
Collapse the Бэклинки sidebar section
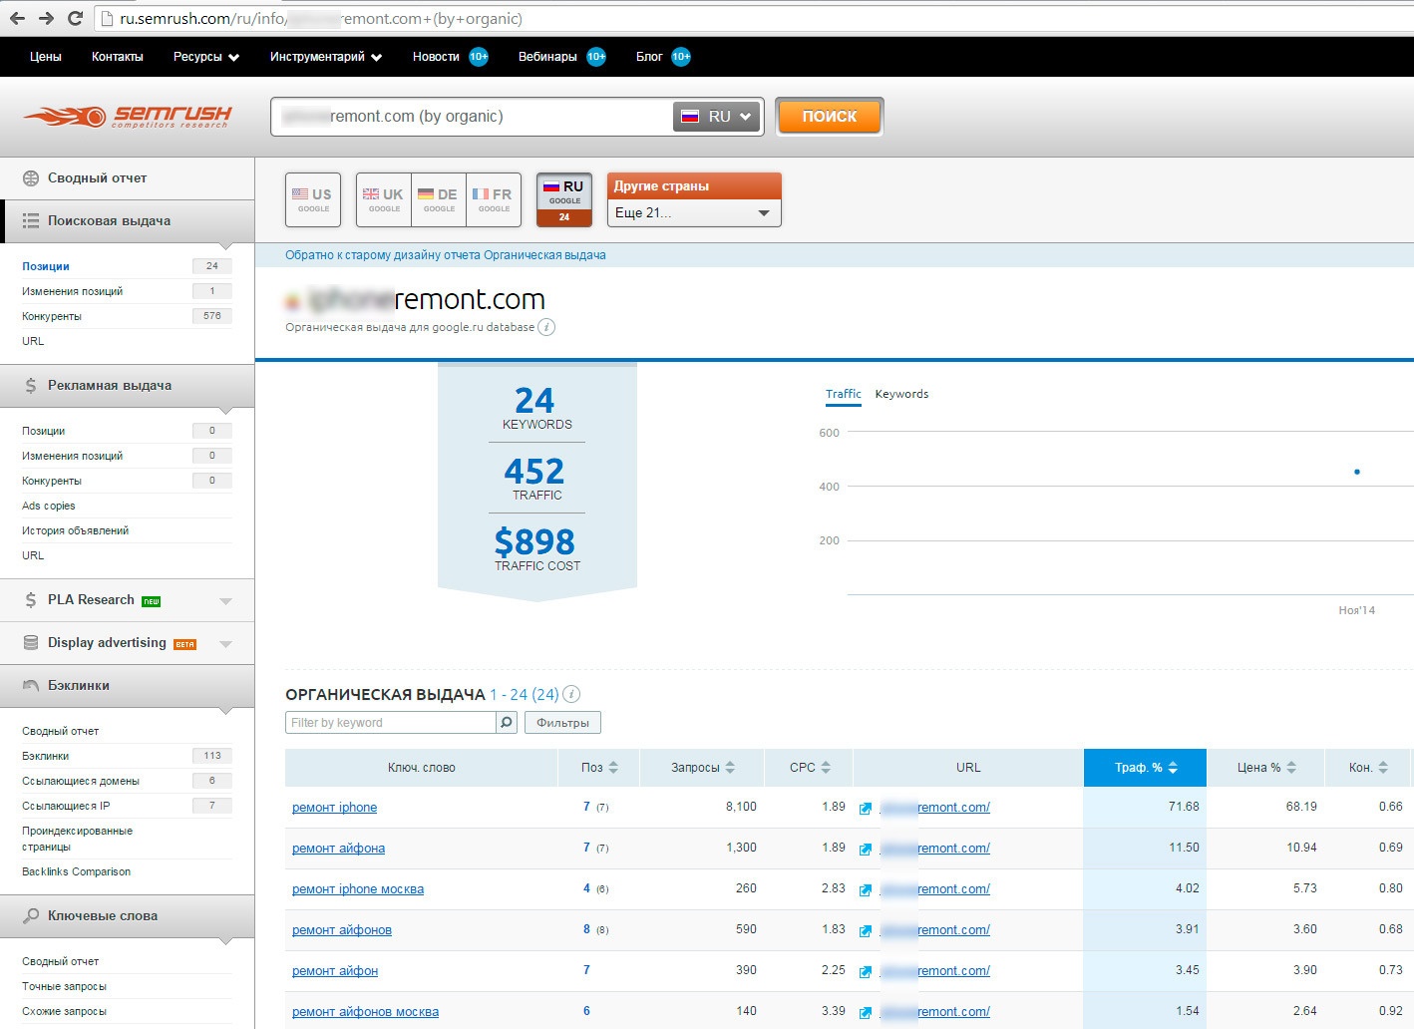click(x=128, y=686)
